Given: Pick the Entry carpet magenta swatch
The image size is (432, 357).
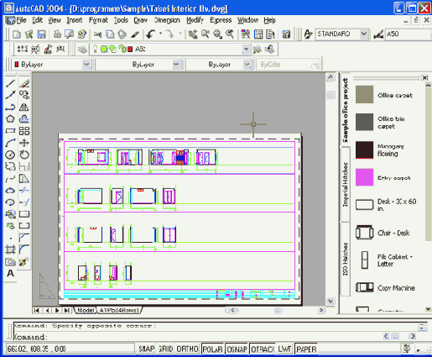Looking at the screenshot, I should pyautogui.click(x=364, y=177).
